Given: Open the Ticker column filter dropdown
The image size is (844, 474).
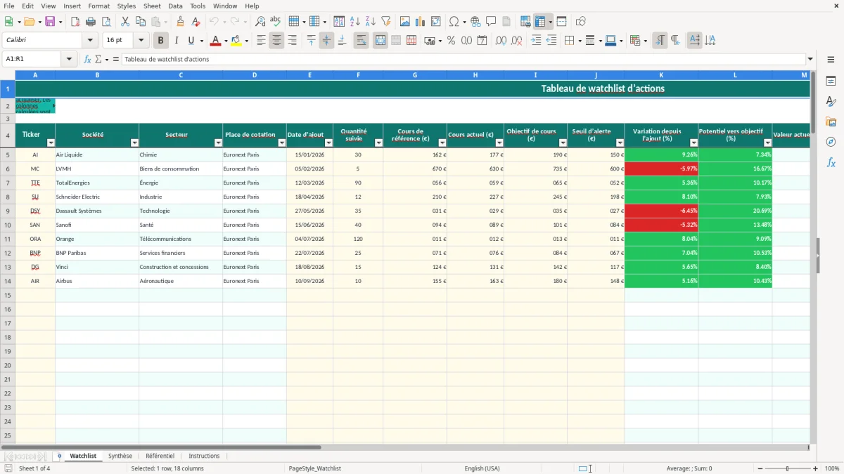Looking at the screenshot, I should coord(51,143).
